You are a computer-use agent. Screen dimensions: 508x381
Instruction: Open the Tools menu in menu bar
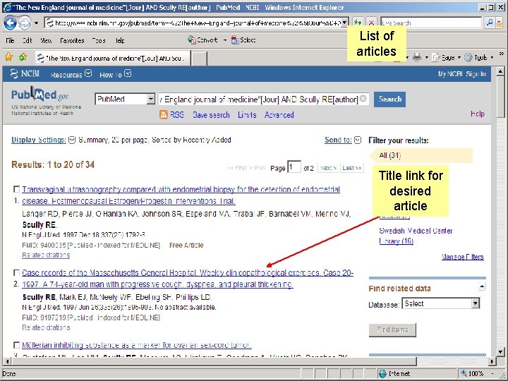click(99, 40)
